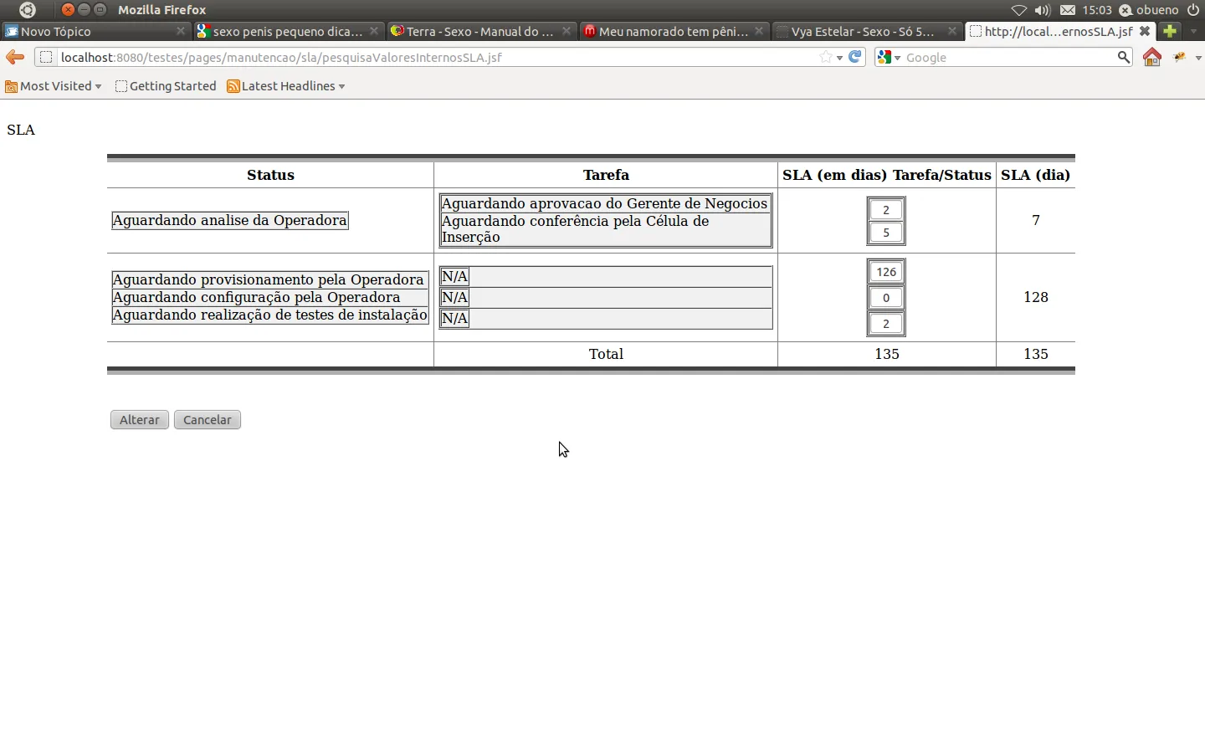Viewport: 1205px width, 753px height.
Task: Close the Google search results tab
Action: (374, 31)
